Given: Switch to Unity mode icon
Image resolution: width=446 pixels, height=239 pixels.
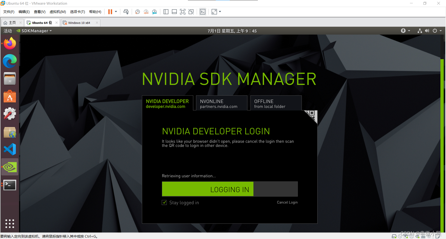Looking at the screenshot, I should [191, 12].
